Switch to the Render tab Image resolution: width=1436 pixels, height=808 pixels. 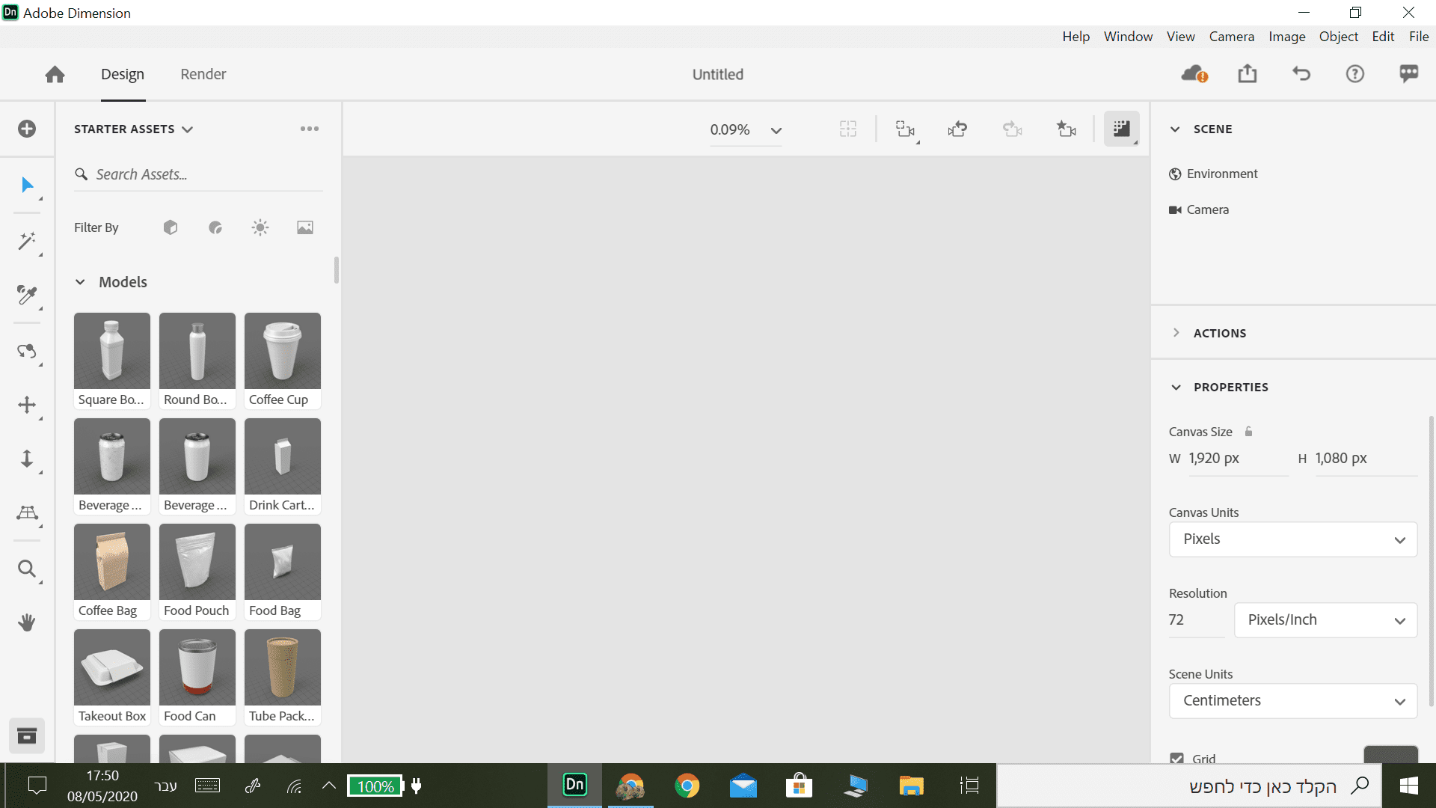pos(203,74)
